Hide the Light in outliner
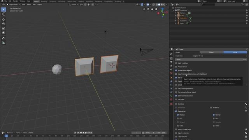Screen dimensions: 249x140 click(247, 23)
